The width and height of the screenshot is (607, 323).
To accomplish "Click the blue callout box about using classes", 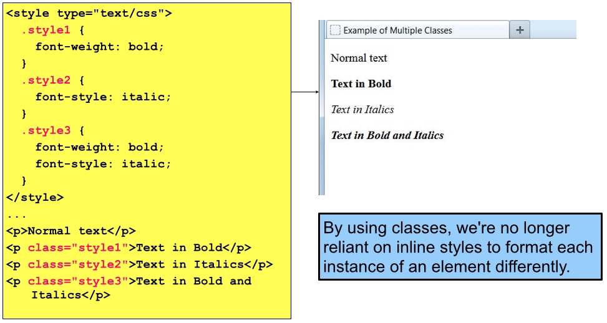I will (460, 247).
